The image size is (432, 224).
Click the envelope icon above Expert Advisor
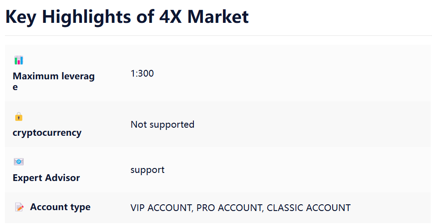(x=19, y=162)
